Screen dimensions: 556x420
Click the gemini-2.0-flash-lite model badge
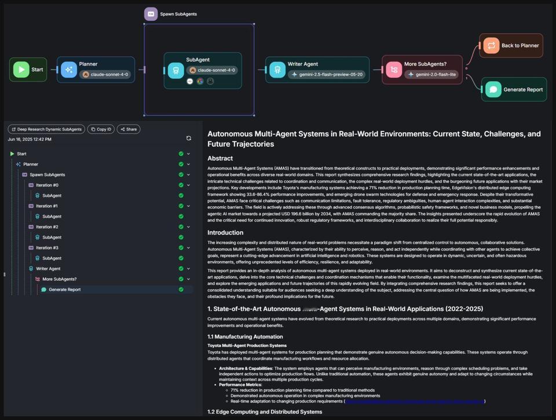point(432,75)
